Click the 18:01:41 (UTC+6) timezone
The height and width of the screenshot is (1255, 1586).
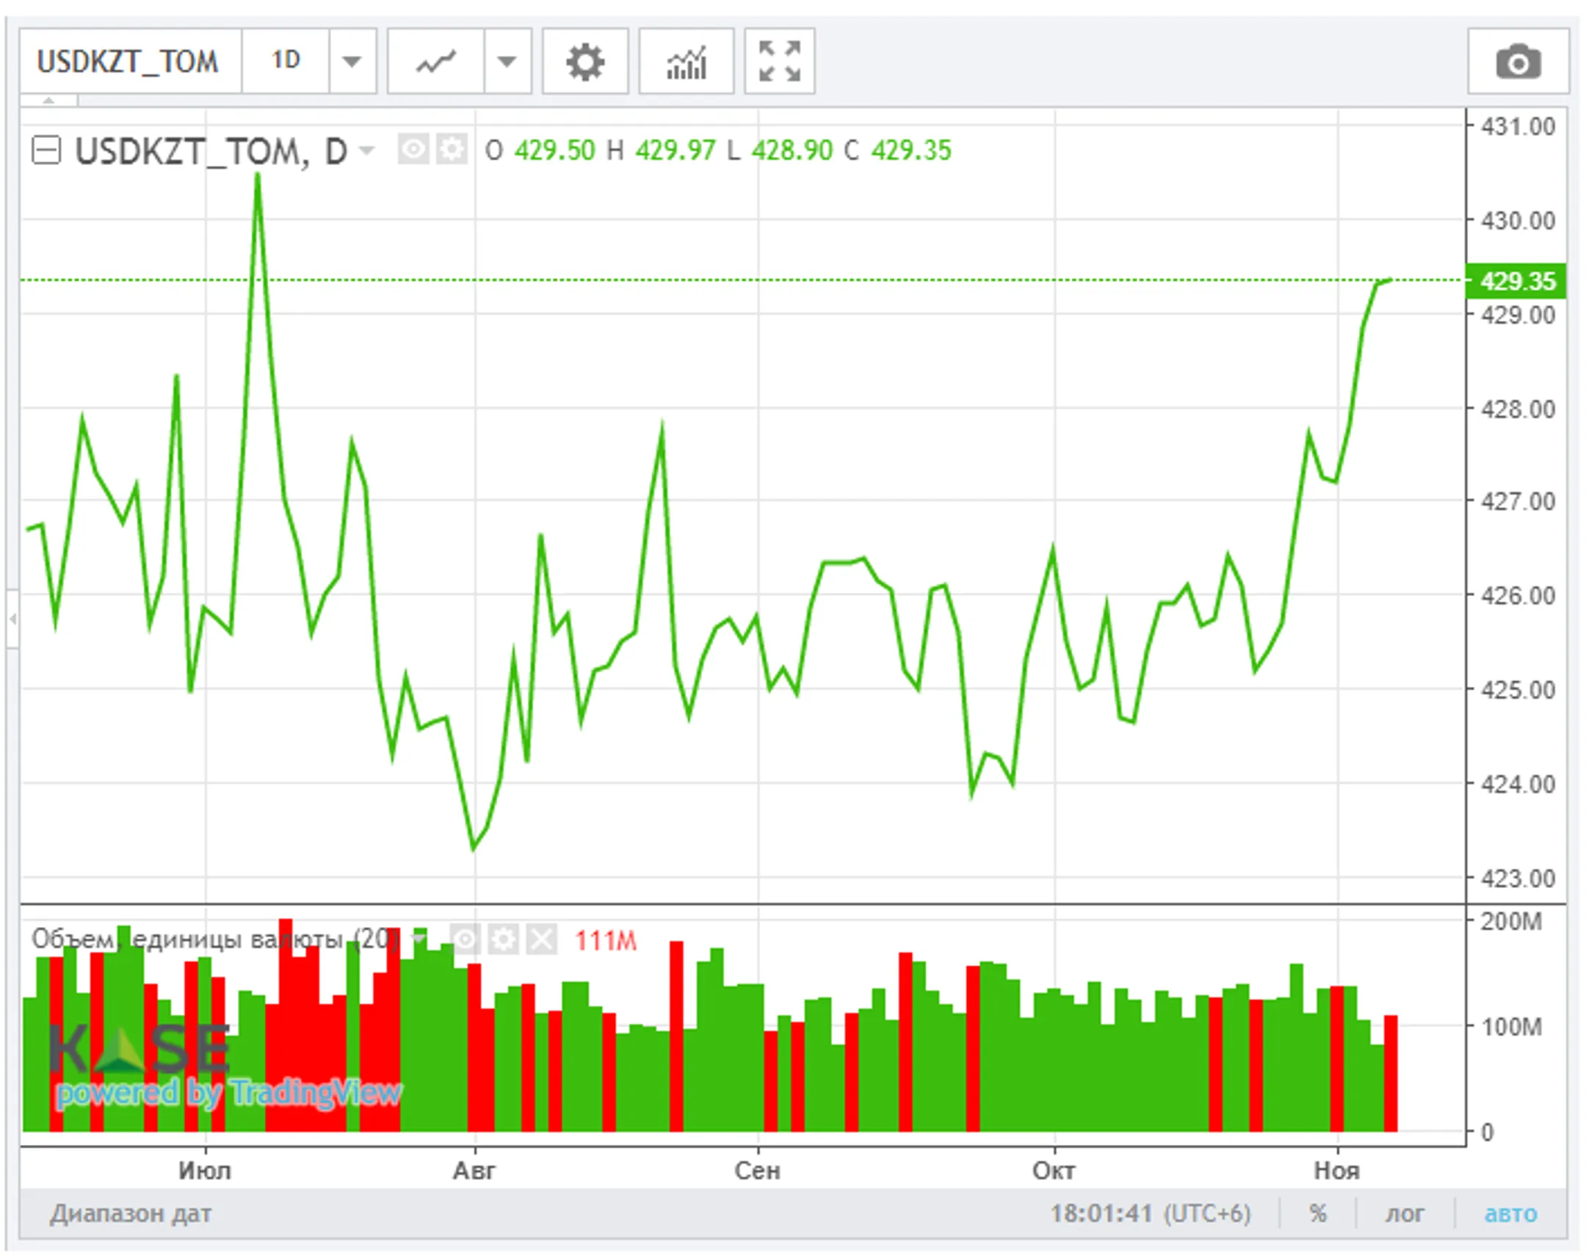coord(1149,1213)
